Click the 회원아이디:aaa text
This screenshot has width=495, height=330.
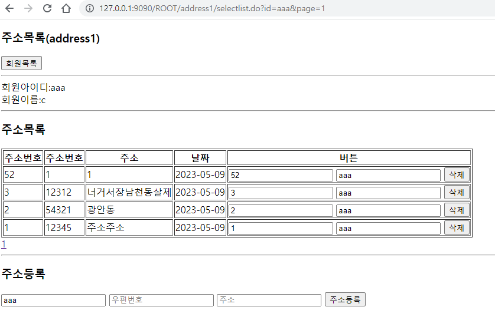click(x=34, y=87)
